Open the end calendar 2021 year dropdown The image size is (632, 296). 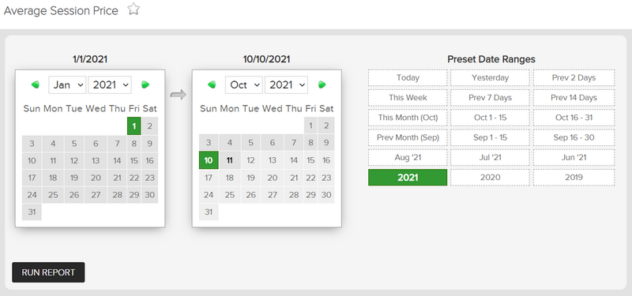coord(286,84)
